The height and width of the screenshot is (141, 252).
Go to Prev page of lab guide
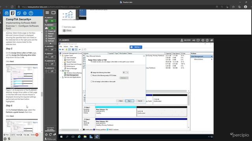(x=6, y=135)
